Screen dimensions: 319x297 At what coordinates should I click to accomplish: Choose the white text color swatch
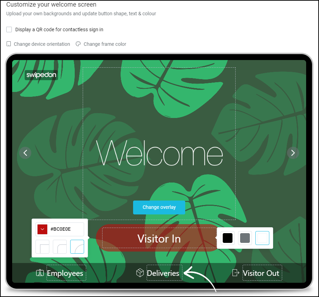pos(262,238)
